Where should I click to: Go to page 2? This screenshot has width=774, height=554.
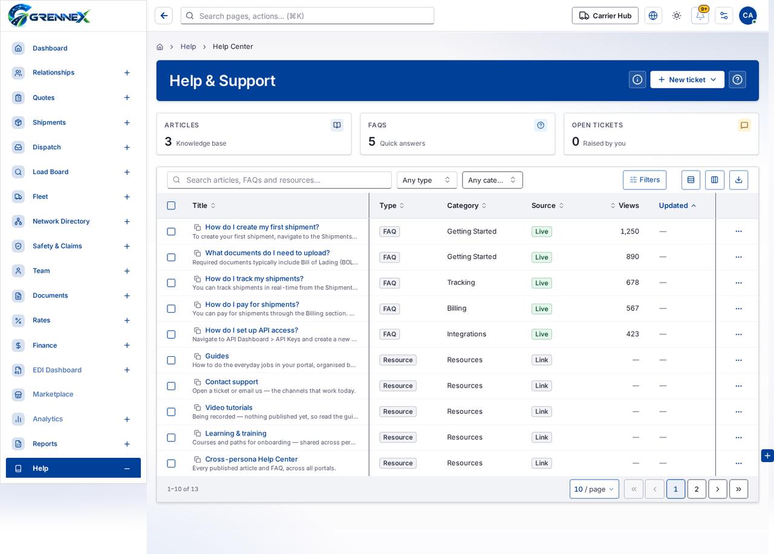pos(697,489)
